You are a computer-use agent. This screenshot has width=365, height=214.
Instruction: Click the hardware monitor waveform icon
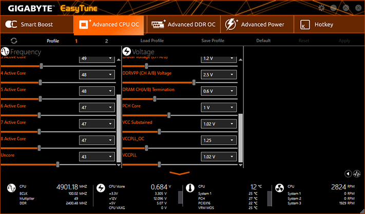tap(357, 173)
